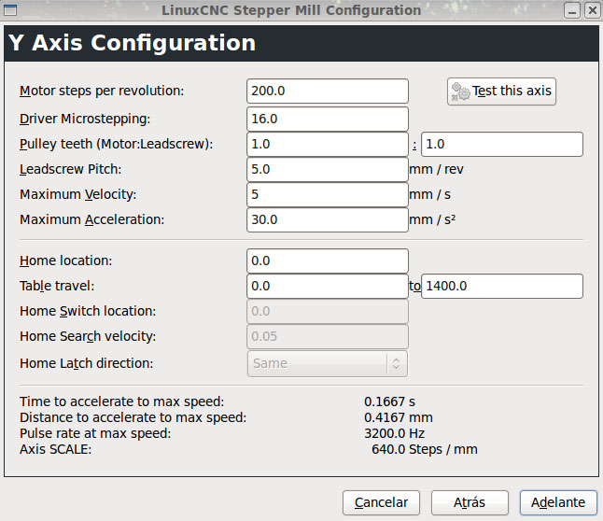Click the mm / rev unit label
This screenshot has height=521, width=603.
tap(437, 169)
